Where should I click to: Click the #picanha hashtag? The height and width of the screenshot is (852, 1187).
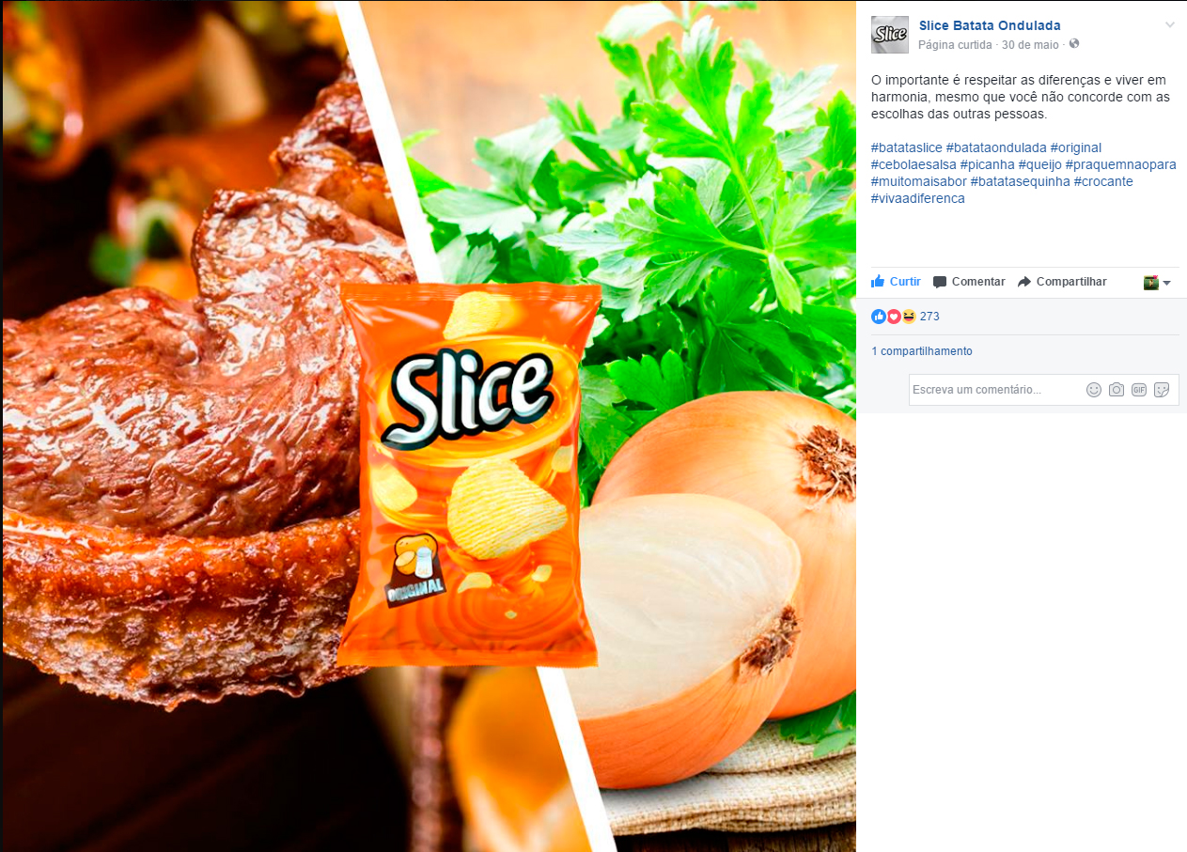point(987,164)
